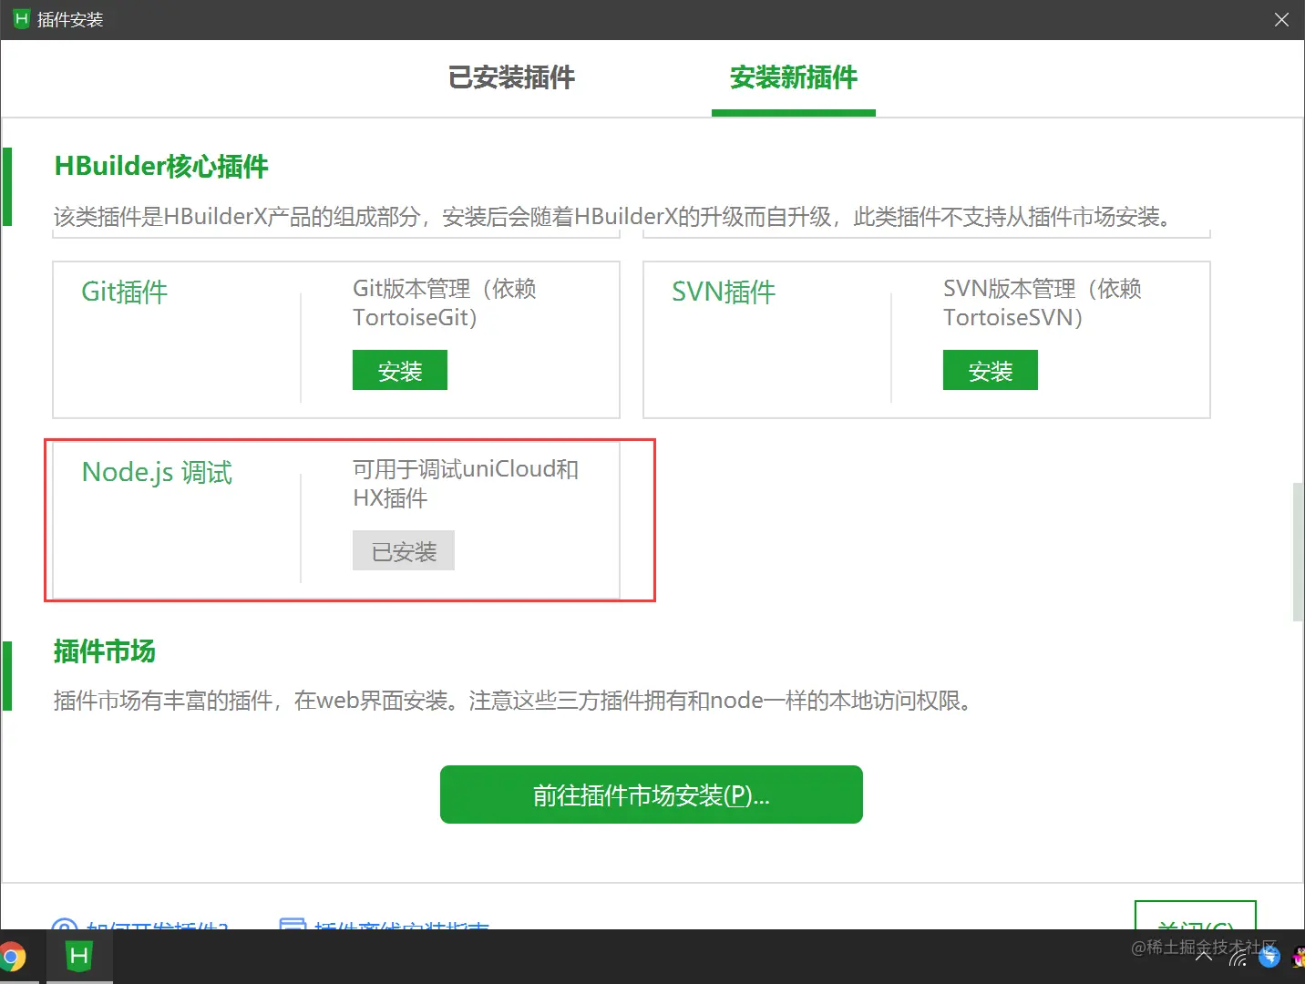Click the Git插件 panel title
The width and height of the screenshot is (1305, 984).
coord(124,292)
